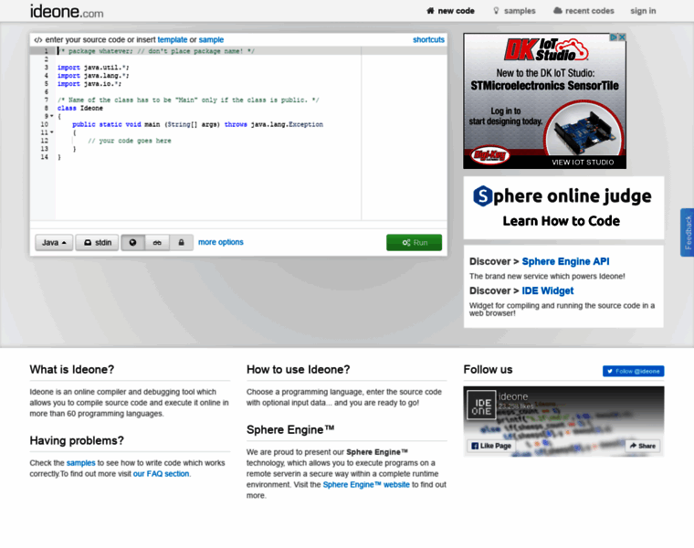Click VIEW IOT STUDIO on the ad
The width and height of the screenshot is (694, 548).
click(x=583, y=162)
